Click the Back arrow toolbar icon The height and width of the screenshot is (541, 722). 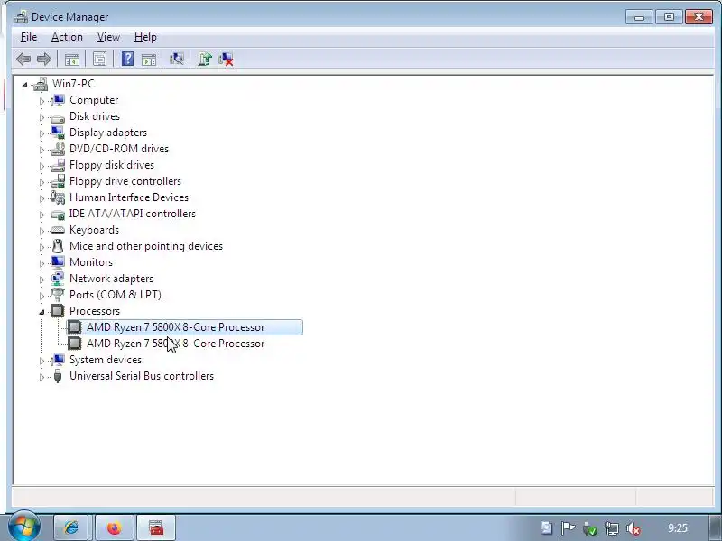23,59
